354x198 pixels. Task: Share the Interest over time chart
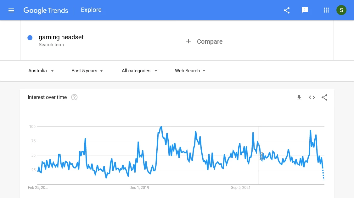coord(324,97)
